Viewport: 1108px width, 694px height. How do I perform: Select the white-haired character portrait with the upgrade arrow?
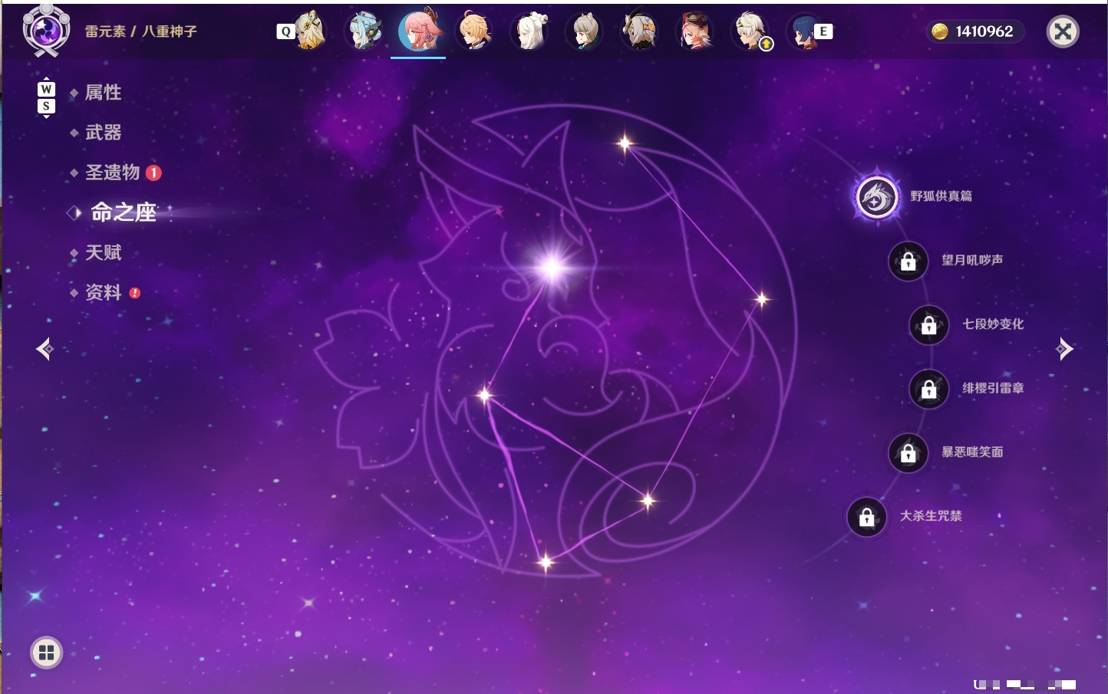tap(750, 31)
